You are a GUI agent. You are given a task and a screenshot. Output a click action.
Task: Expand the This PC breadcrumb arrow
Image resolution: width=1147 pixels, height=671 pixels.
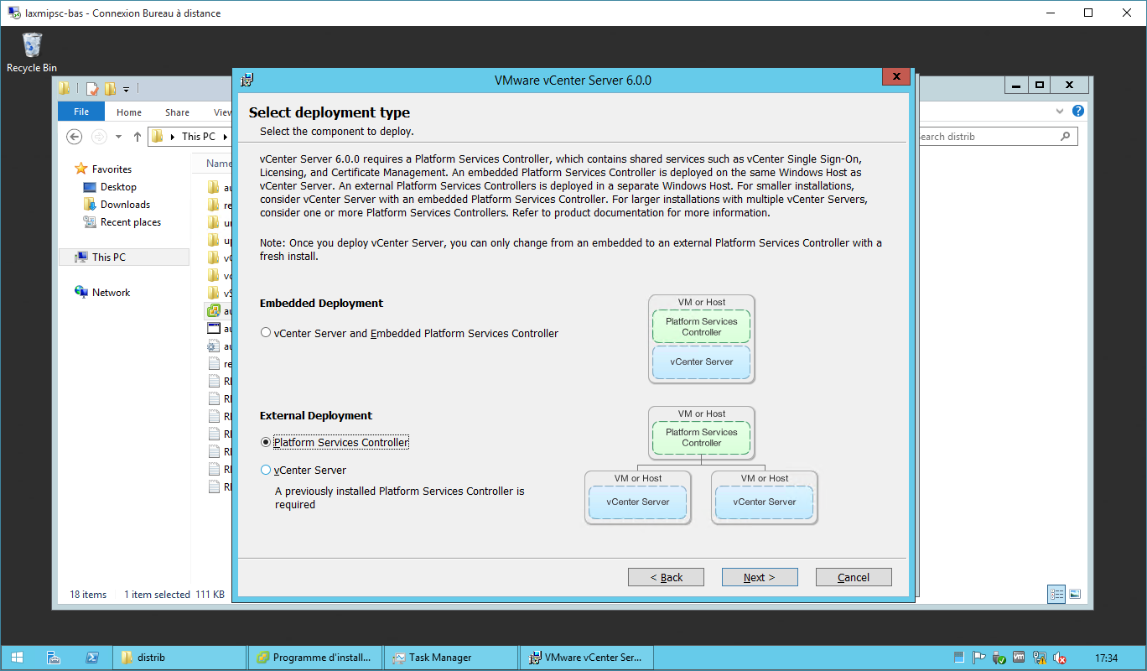click(x=224, y=137)
